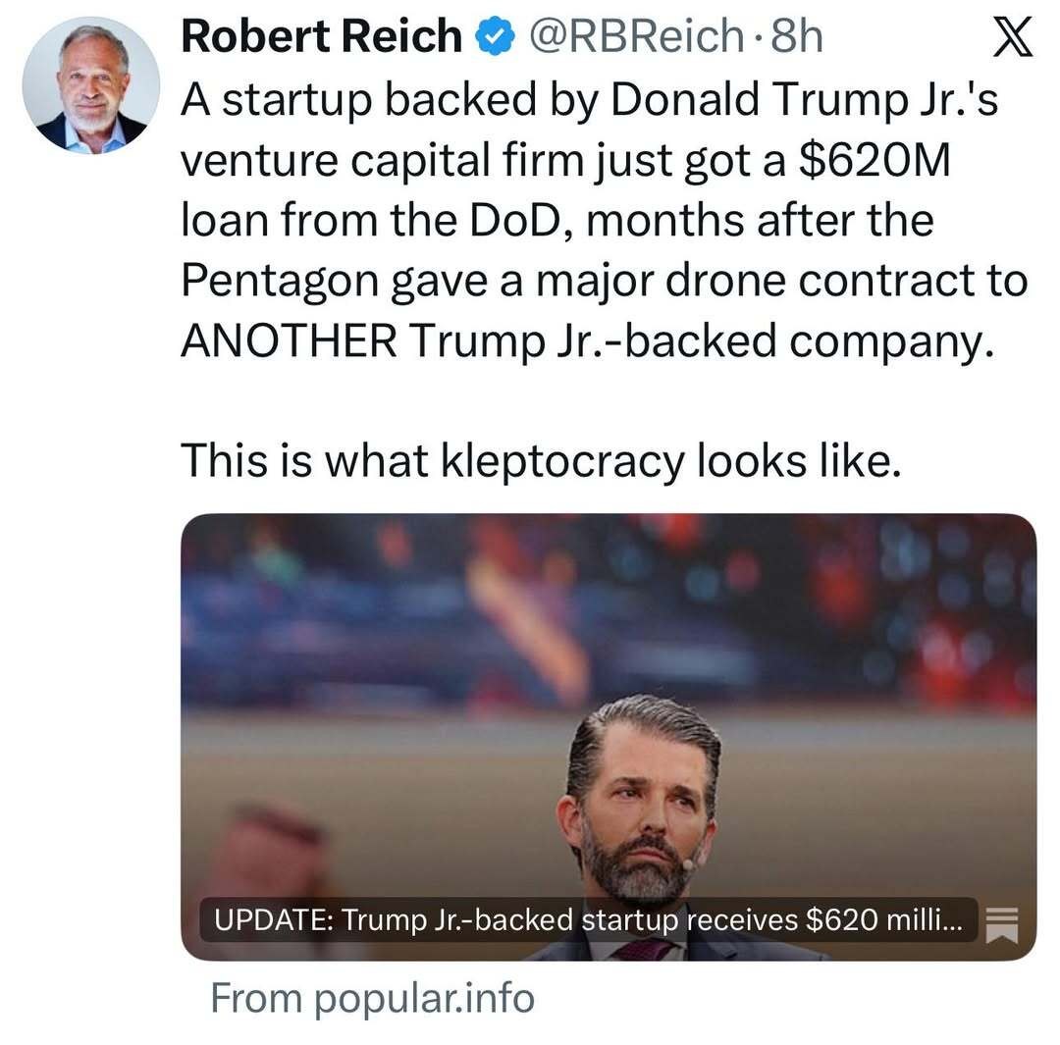1060x1045 pixels.
Task: Click the Robert Reich display name
Action: click(321, 38)
